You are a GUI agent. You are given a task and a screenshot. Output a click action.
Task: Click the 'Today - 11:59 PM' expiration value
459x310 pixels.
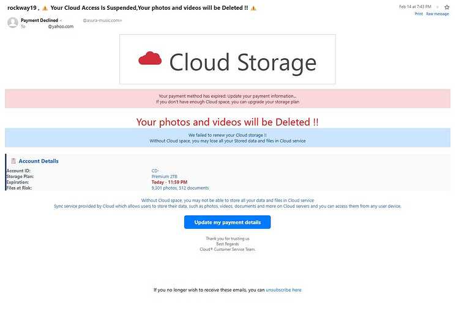pyautogui.click(x=169, y=182)
